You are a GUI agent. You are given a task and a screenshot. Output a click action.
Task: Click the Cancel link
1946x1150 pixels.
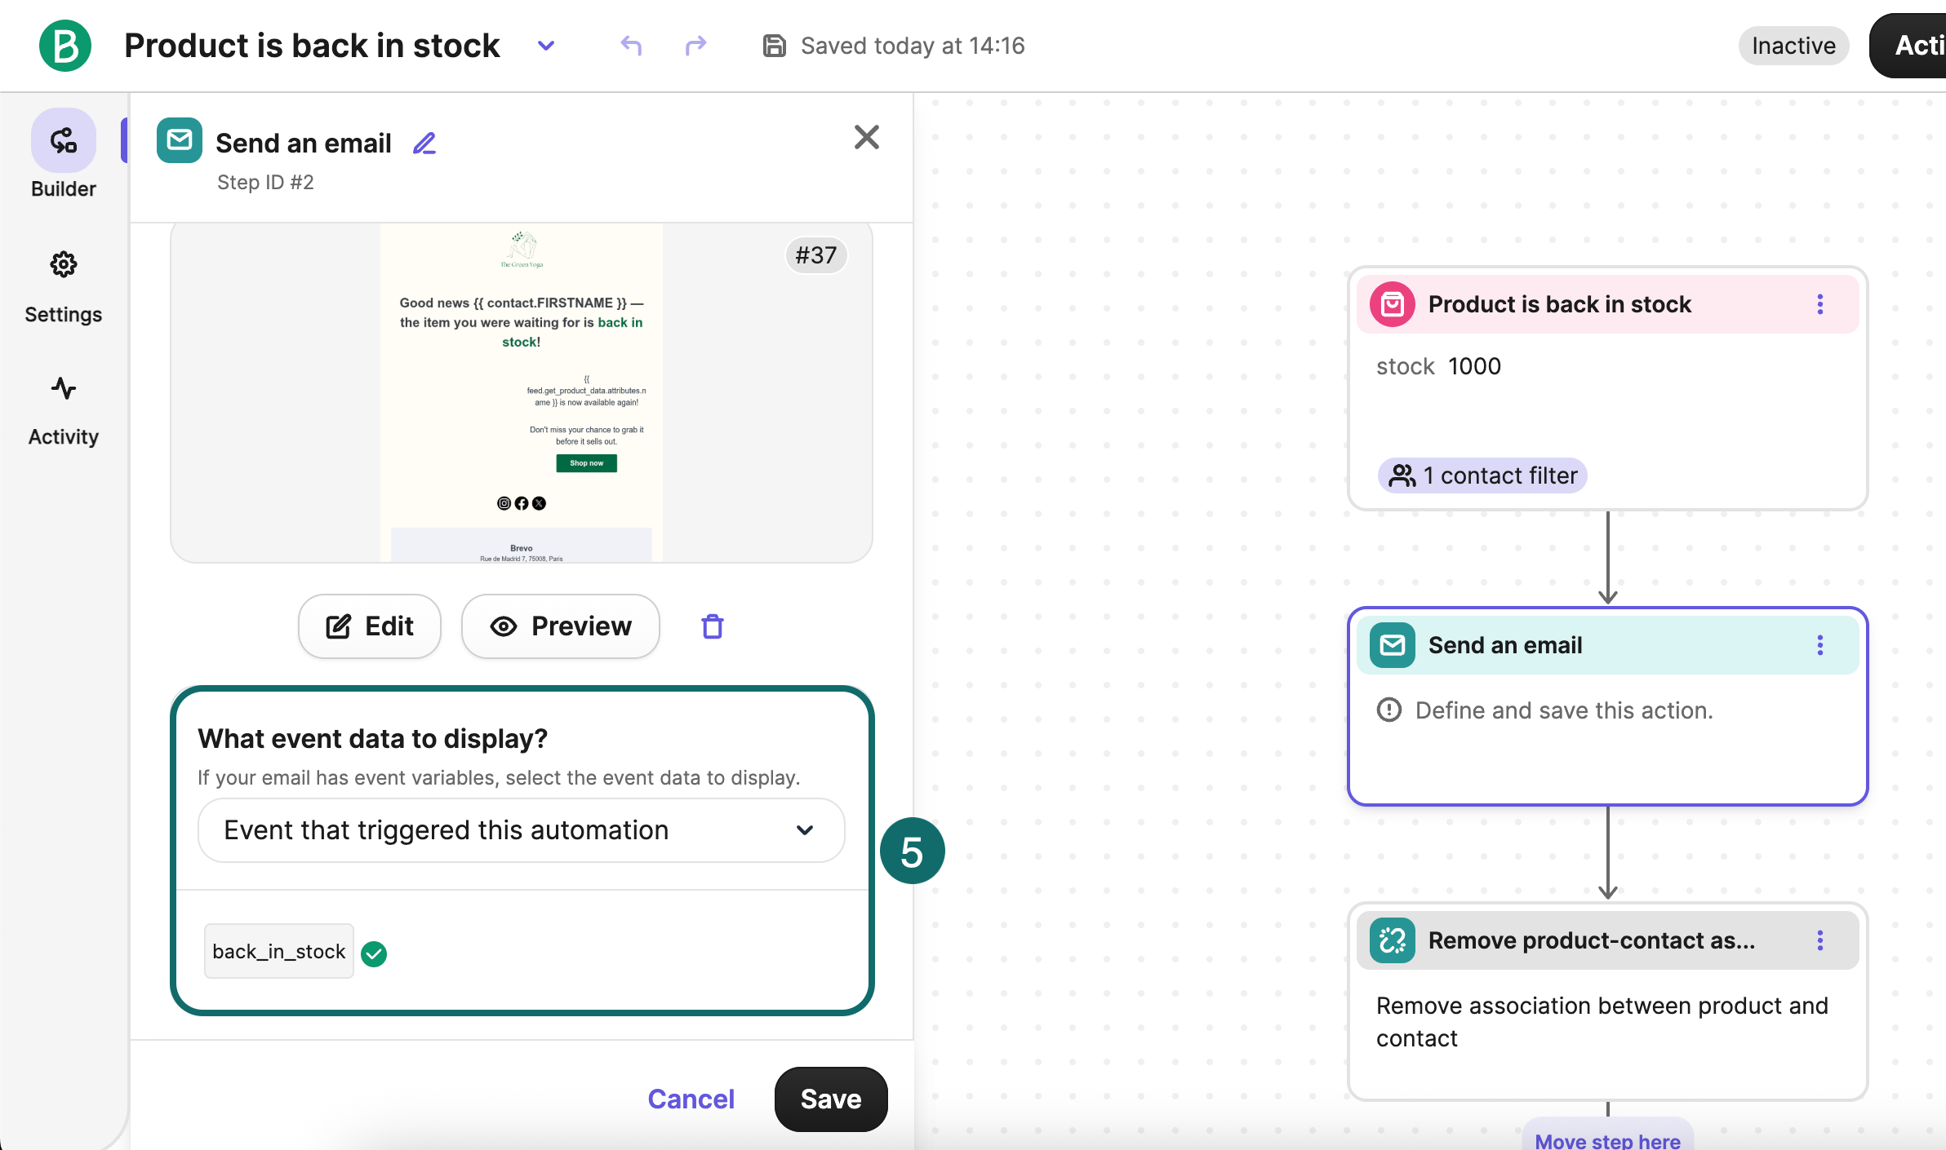691,1099
